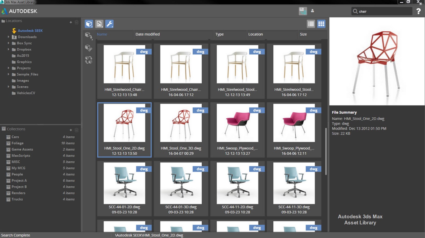Delete location using trash icon
This screenshot has width=425, height=238.
[76, 22]
